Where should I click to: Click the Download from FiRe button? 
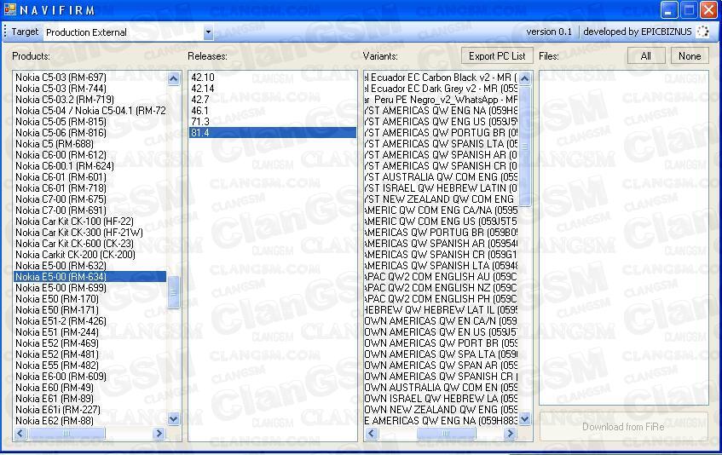coord(623,427)
